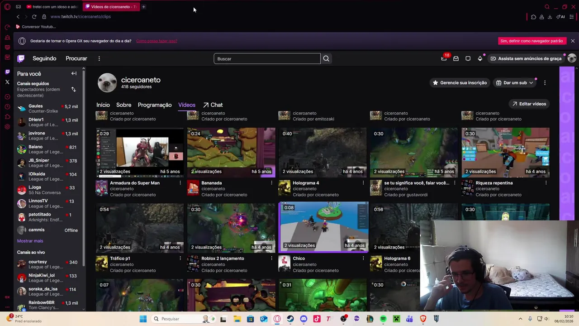Screen dimensions: 579x326
Task: Switch to the Sobre tab
Action: (x=123, y=105)
